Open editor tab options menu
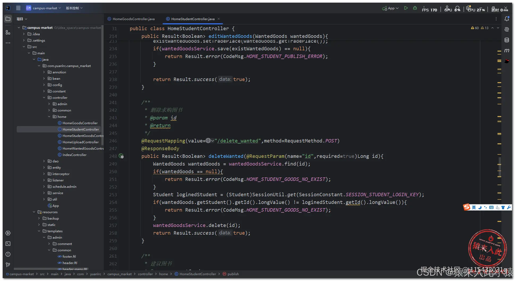 coord(496,19)
